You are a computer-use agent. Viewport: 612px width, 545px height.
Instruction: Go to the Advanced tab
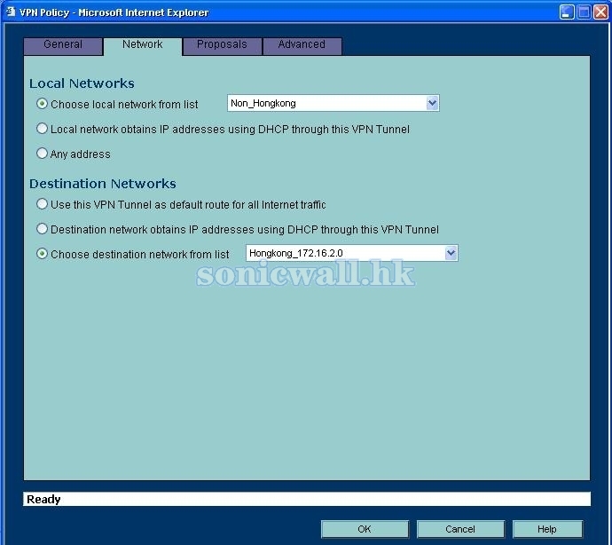302,46
